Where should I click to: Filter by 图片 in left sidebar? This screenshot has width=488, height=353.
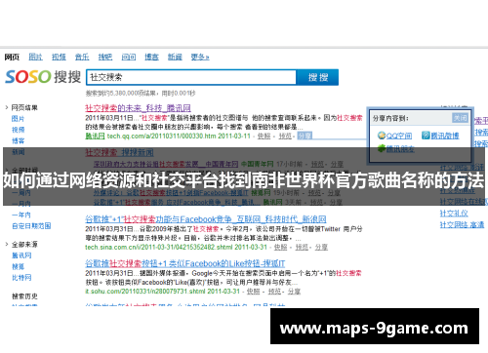click(18, 119)
